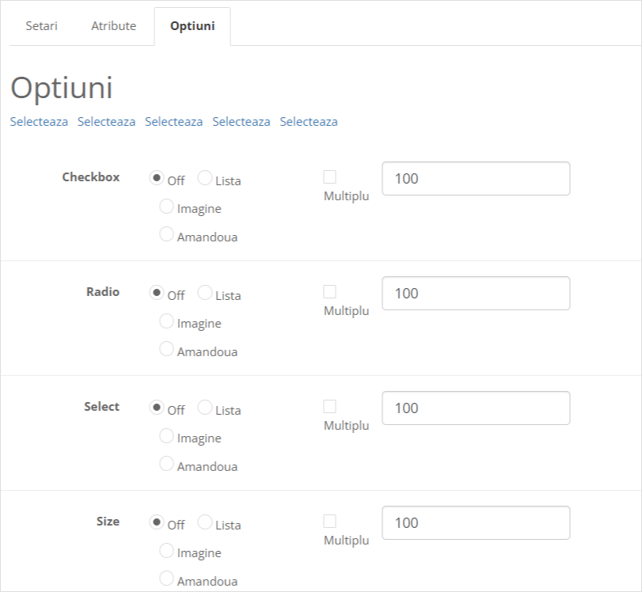Focus the Radio row's 100 text field
This screenshot has height=592, width=642.
pyautogui.click(x=476, y=294)
